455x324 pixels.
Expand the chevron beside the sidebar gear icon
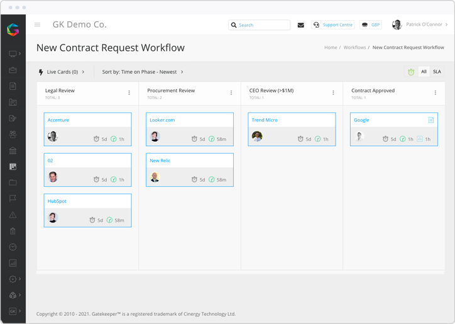(19, 279)
